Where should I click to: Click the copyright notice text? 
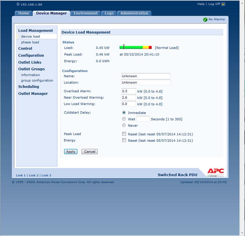click(x=63, y=182)
